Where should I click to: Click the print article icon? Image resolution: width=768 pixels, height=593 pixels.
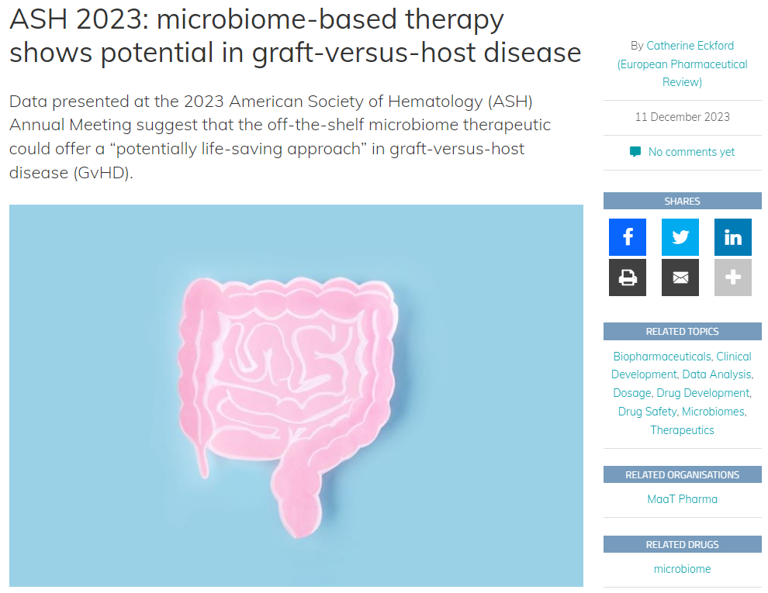pyautogui.click(x=628, y=278)
